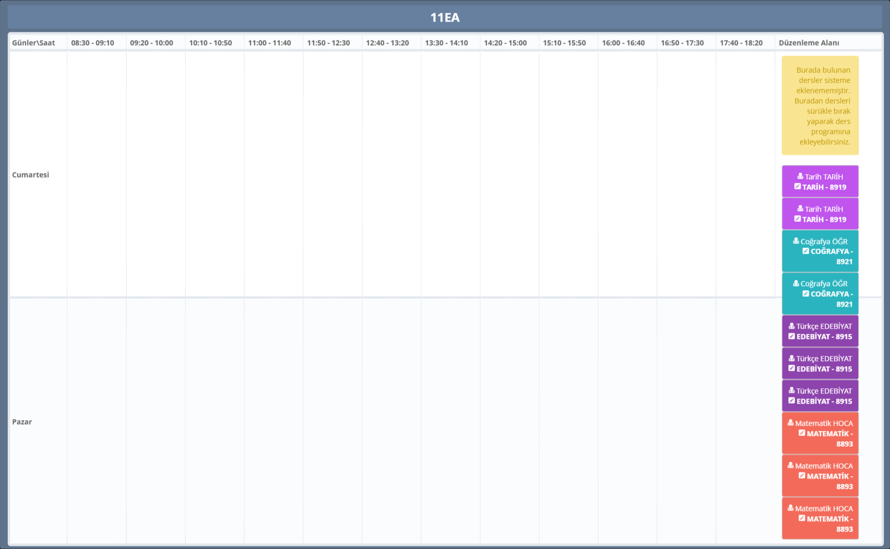Click edit icon on middle MATEMATİK card
Screen dimensions: 890x549
click(802, 476)
